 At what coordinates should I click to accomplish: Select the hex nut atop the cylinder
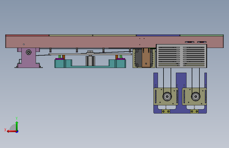[90, 52]
